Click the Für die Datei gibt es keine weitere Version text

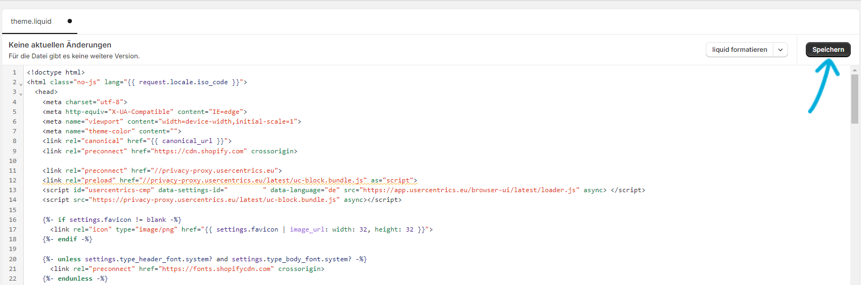pos(74,56)
